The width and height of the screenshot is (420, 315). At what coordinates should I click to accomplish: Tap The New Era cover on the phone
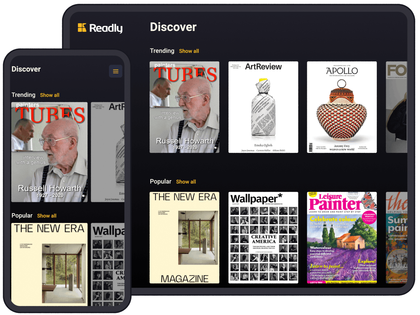49,264
